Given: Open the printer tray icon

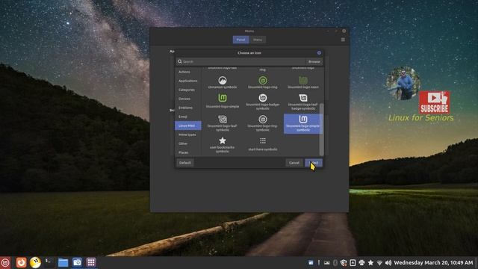Looking at the screenshot, I should (361, 262).
